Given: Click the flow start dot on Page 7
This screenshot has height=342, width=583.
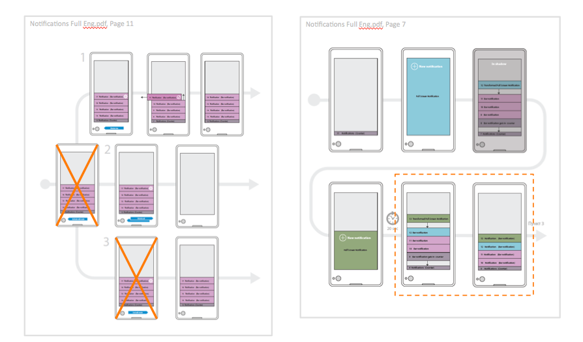Looking at the screenshot, I should pos(314,100).
